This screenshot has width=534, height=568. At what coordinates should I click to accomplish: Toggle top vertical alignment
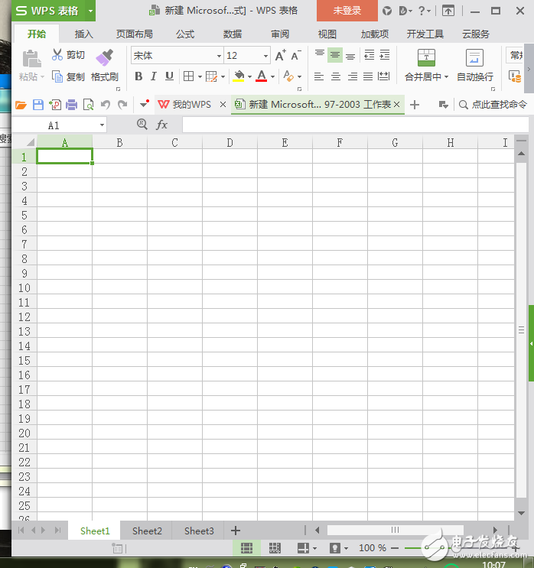[319, 55]
